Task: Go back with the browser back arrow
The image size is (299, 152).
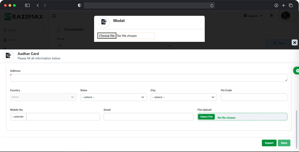Action: 38,5
